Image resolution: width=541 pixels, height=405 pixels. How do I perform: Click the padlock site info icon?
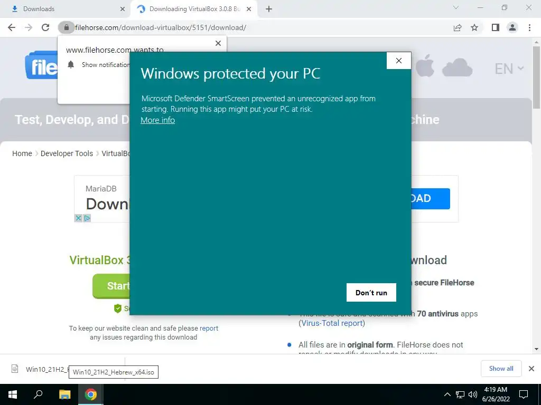[66, 27]
